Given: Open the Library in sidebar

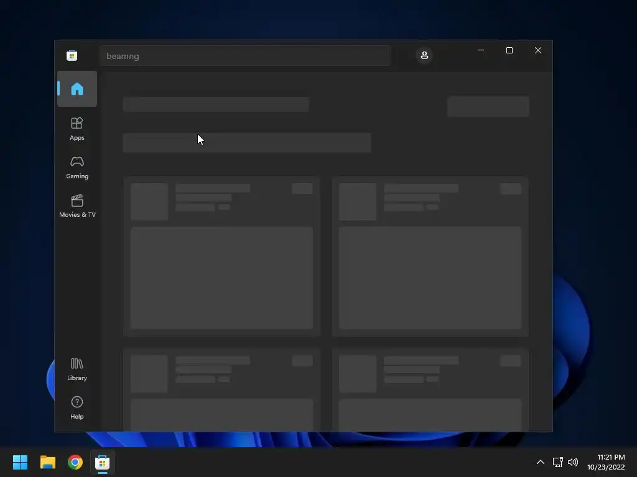Looking at the screenshot, I should [x=77, y=369].
